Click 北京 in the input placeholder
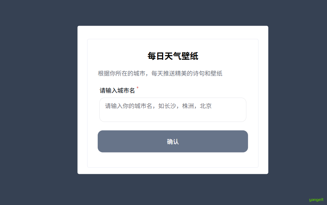 coord(206,106)
